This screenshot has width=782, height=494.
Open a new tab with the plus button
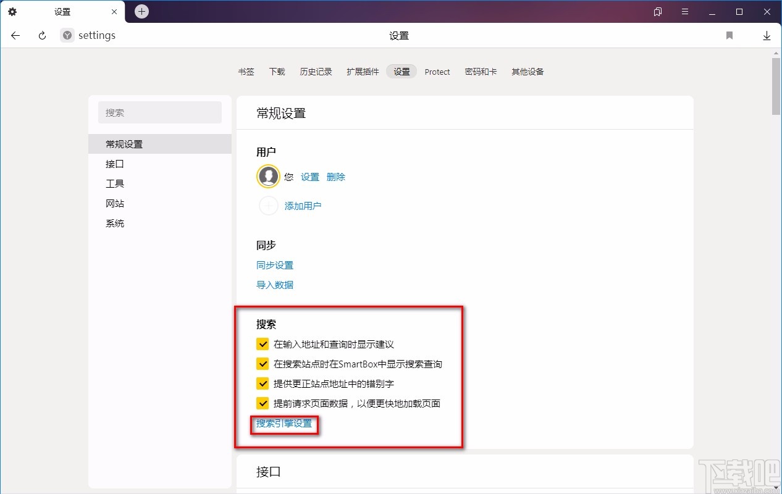tap(141, 11)
